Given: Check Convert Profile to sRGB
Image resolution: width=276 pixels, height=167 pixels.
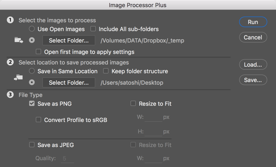Looking at the screenshot, I should tap(38, 120).
